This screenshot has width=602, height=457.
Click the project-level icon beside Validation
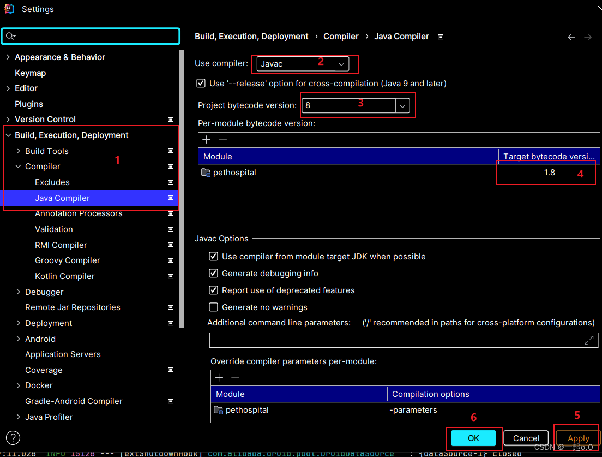click(171, 229)
